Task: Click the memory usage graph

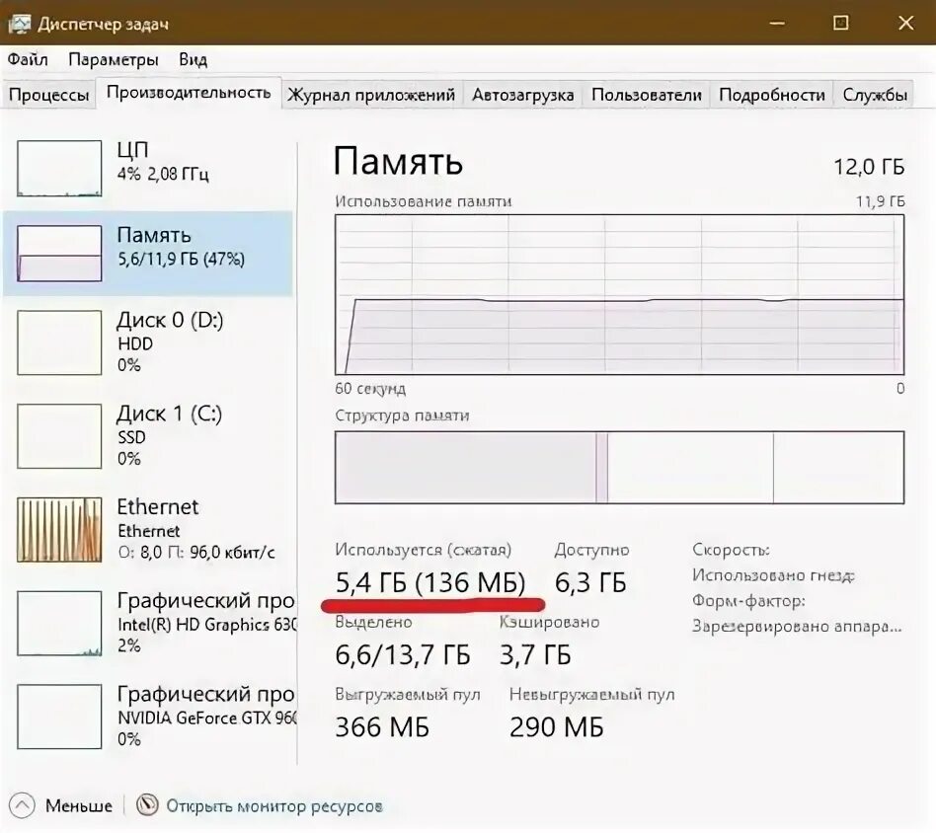Action: pyautogui.click(x=620, y=295)
